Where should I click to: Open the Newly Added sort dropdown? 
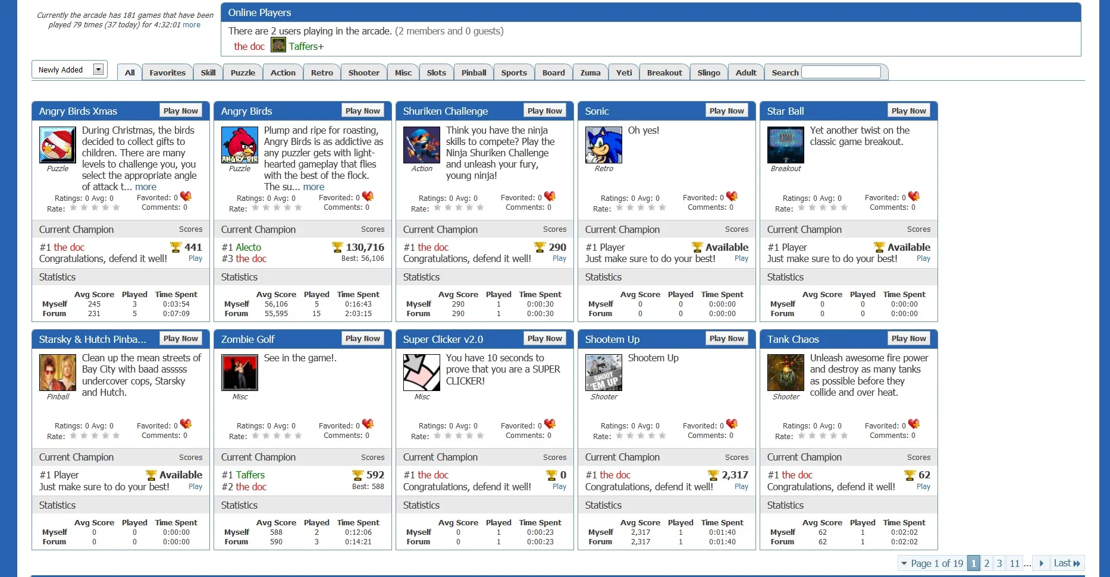click(68, 70)
